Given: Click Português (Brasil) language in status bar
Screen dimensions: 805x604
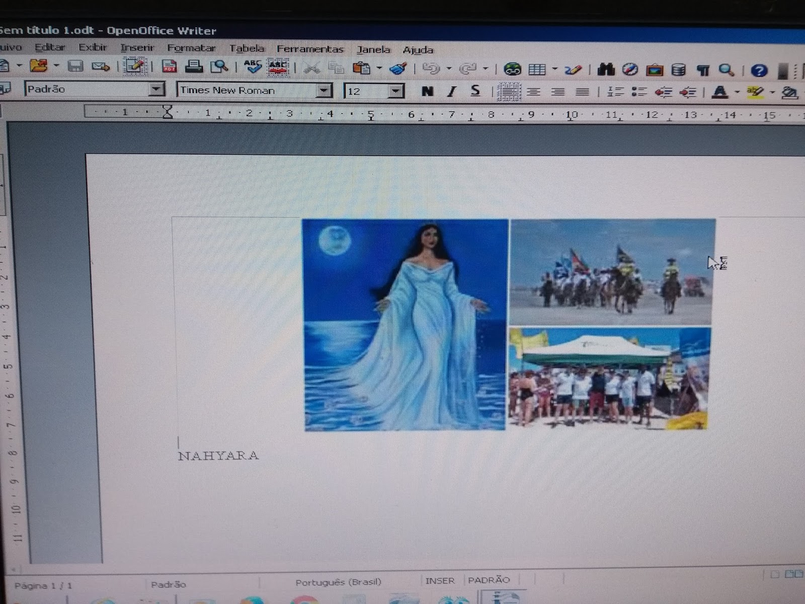Looking at the screenshot, I should click(339, 582).
